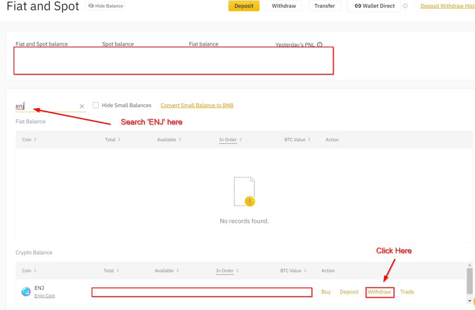Sort Crypto Balance table by Total

click(x=111, y=271)
